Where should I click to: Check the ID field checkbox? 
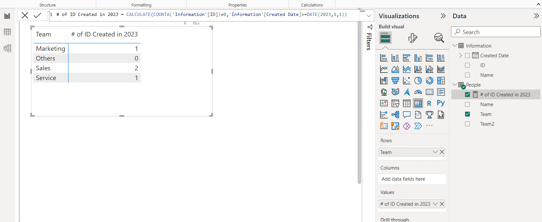pos(467,65)
